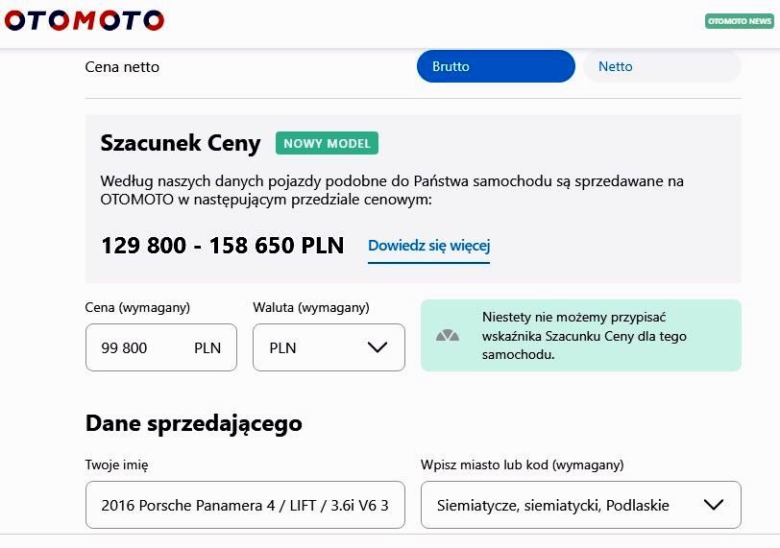
Task: Expand the city Siemiatycze dropdown
Action: [x=581, y=505]
